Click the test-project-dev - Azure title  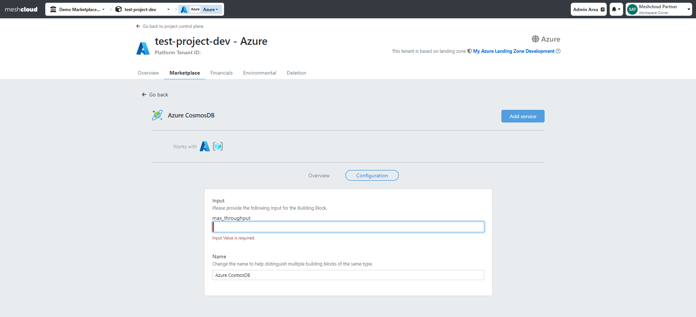(211, 41)
